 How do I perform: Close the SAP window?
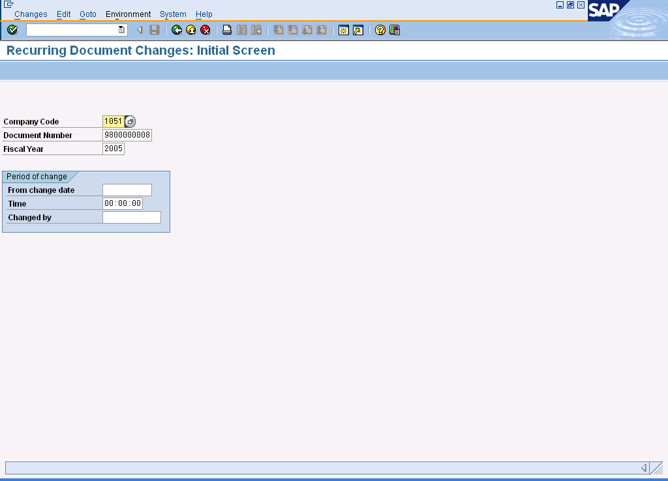point(581,5)
